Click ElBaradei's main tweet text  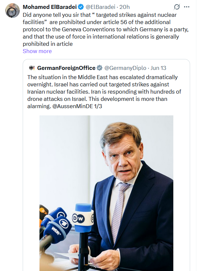point(106,29)
